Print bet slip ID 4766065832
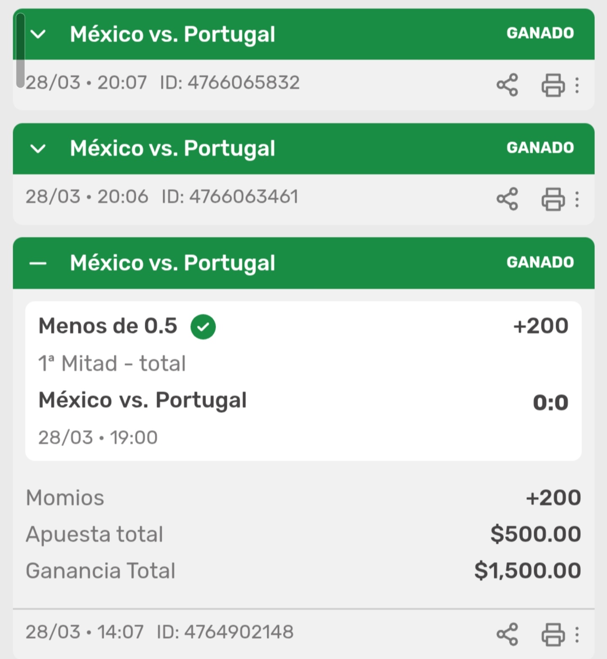 click(553, 85)
